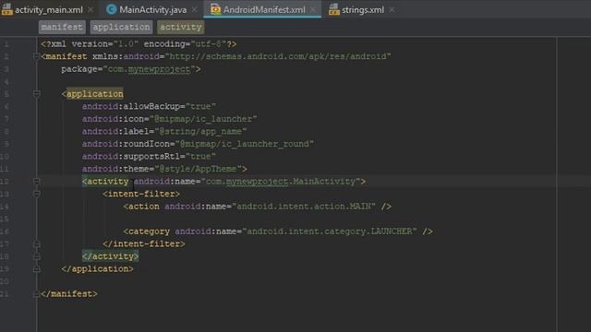Viewport: 591px width, 332px height.
Task: Click the closing </application> tag
Action: [x=97, y=268]
